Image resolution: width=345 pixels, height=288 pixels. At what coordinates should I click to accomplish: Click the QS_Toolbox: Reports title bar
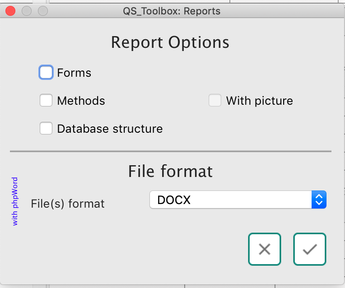[172, 11]
